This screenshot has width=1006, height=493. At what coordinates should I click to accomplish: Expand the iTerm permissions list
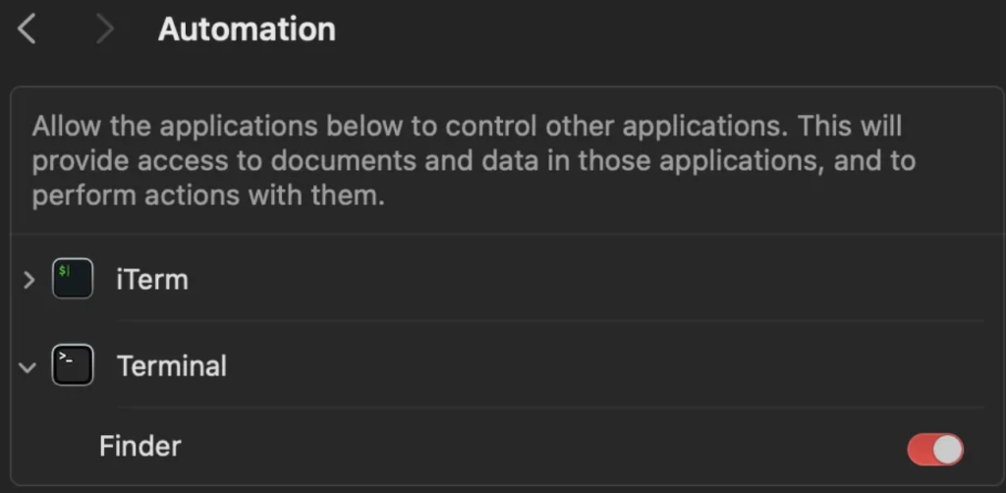click(28, 280)
